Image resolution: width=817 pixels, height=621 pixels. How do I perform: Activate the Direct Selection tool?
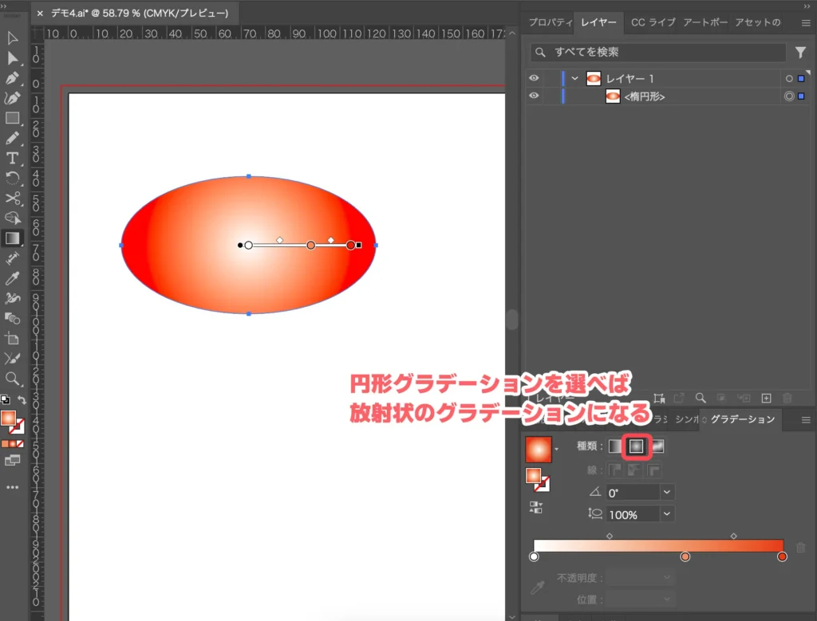click(11, 57)
